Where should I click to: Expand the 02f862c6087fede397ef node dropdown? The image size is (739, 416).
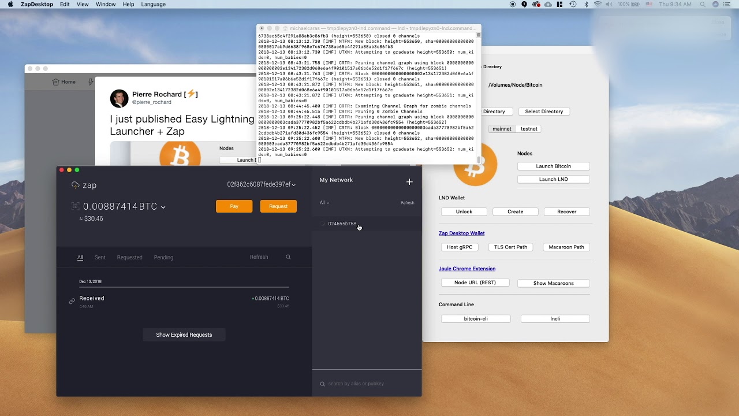261,184
